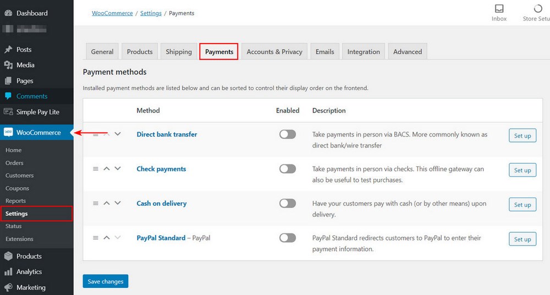This screenshot has width=550, height=295.
Task: Enable the PayPal Standard toggle
Action: 288,238
